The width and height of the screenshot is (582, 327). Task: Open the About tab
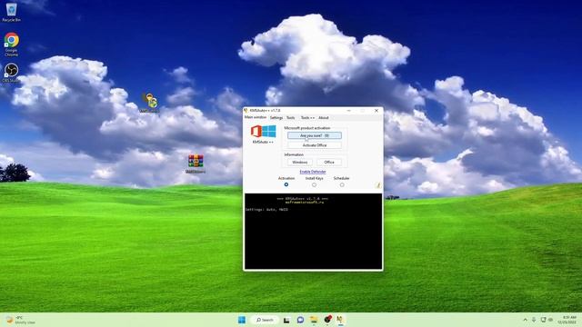click(x=324, y=117)
